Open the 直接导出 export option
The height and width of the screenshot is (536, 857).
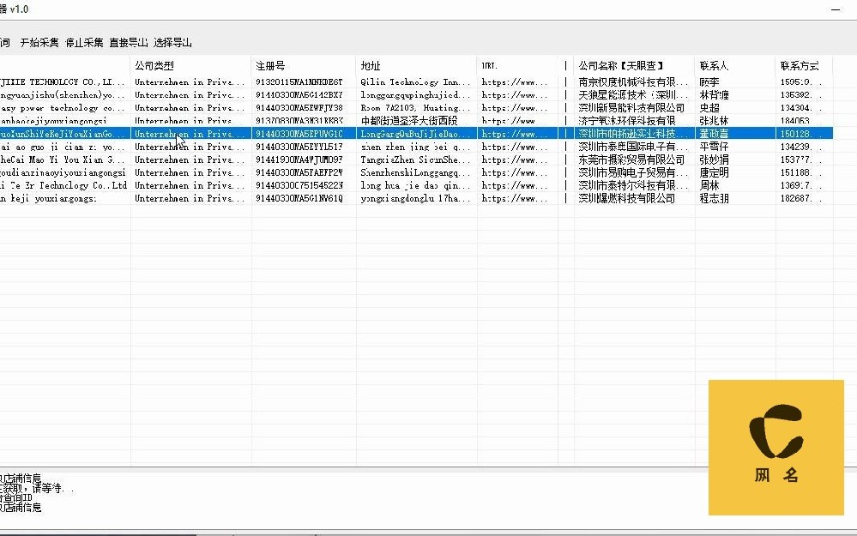[x=129, y=42]
